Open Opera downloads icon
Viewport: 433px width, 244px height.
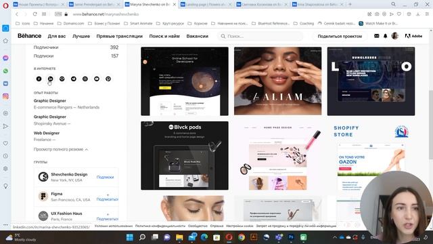418,14
